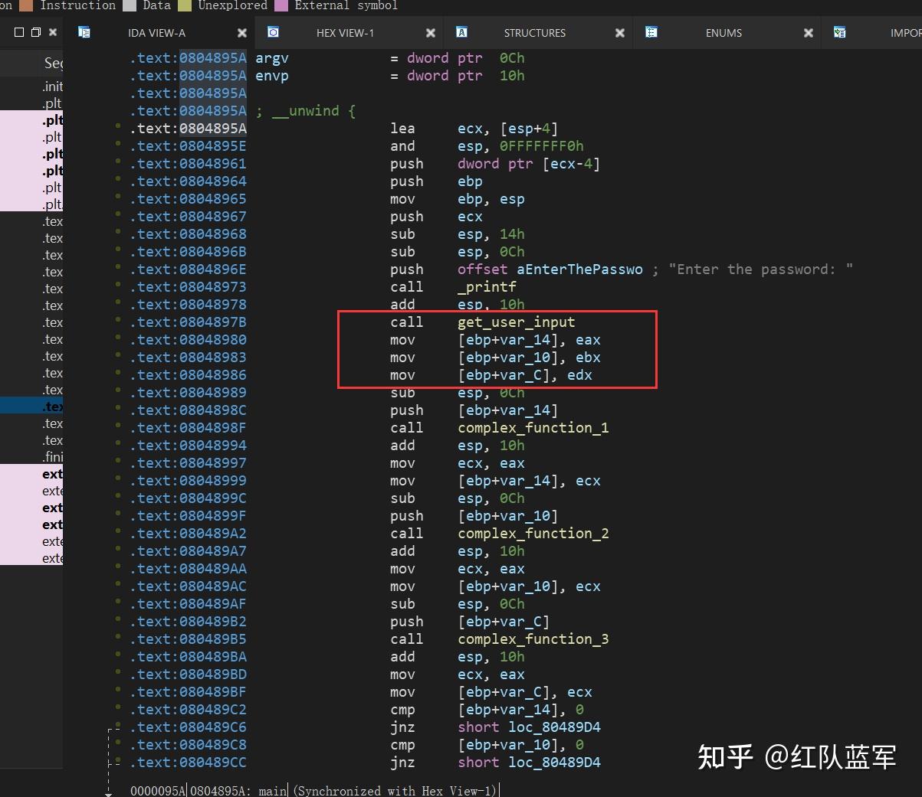Screen dimensions: 922x797
Task: Click address .text:080489BD
Action: coord(189,675)
